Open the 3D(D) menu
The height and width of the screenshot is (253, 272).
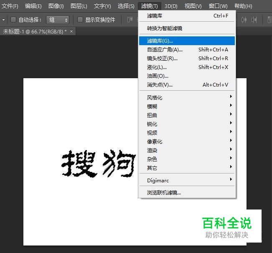coord(171,6)
